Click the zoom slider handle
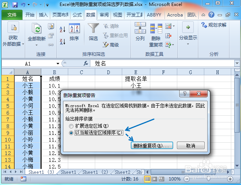This screenshot has height=185, width=241. 208,179
